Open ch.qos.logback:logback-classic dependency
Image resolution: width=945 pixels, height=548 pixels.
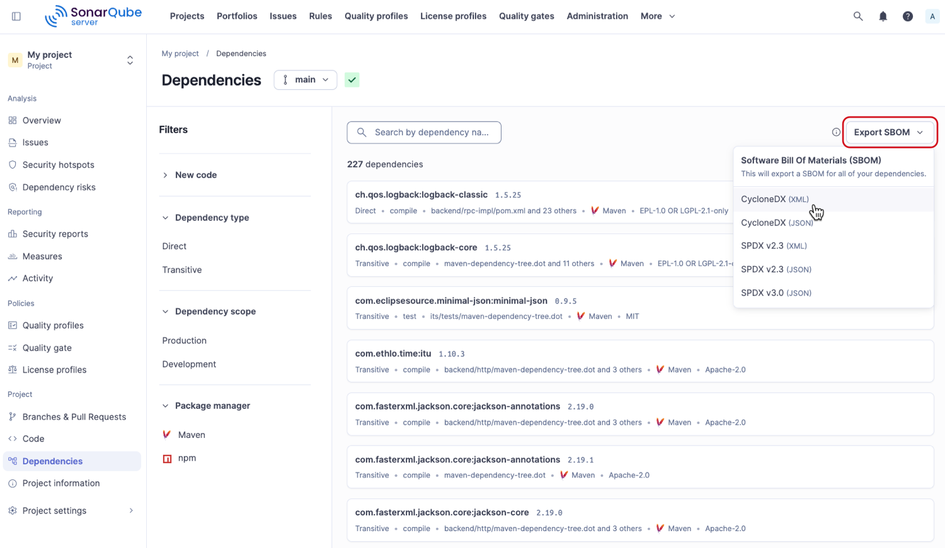pyautogui.click(x=421, y=195)
